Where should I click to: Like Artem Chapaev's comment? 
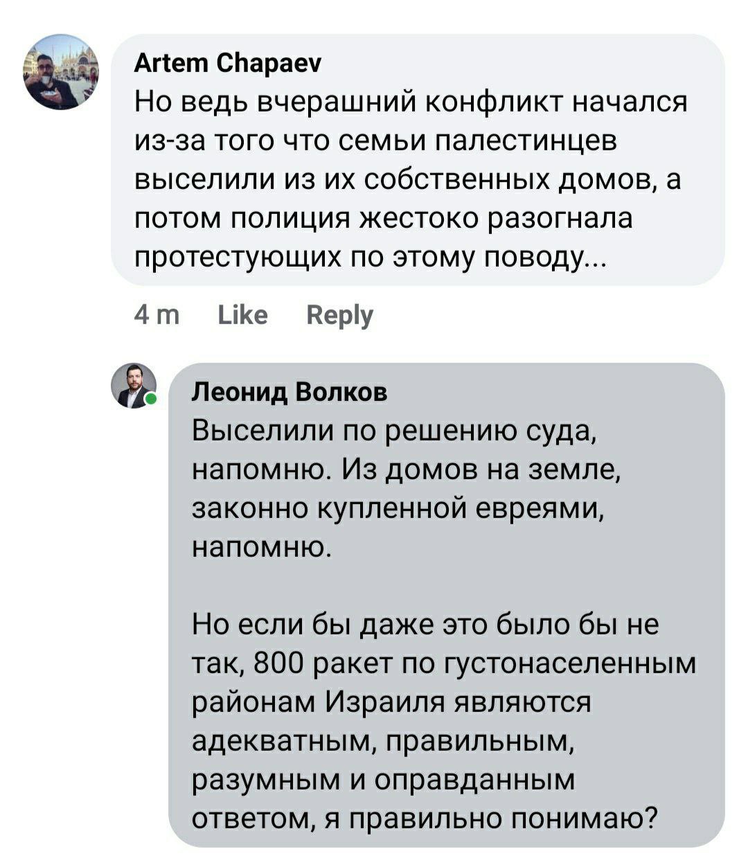[x=242, y=316]
